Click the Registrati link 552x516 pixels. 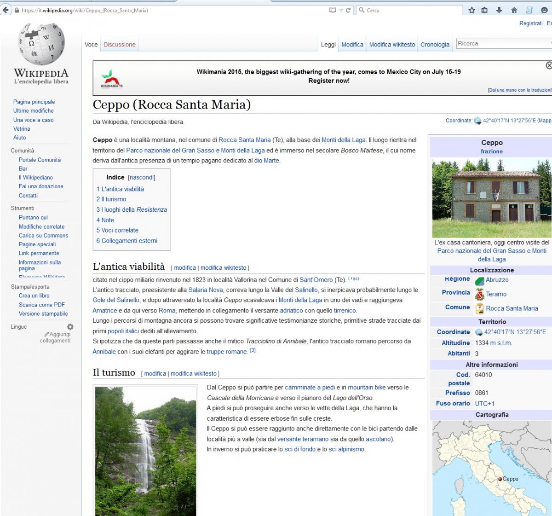pos(531,23)
